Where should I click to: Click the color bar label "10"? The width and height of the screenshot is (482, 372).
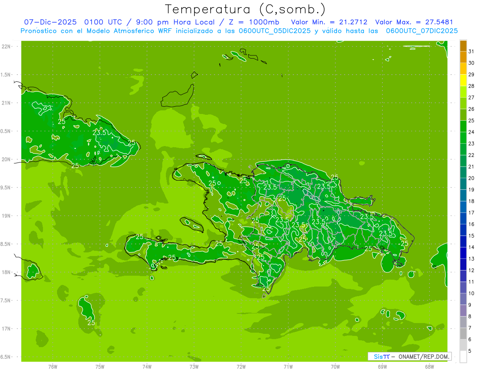point(472,293)
